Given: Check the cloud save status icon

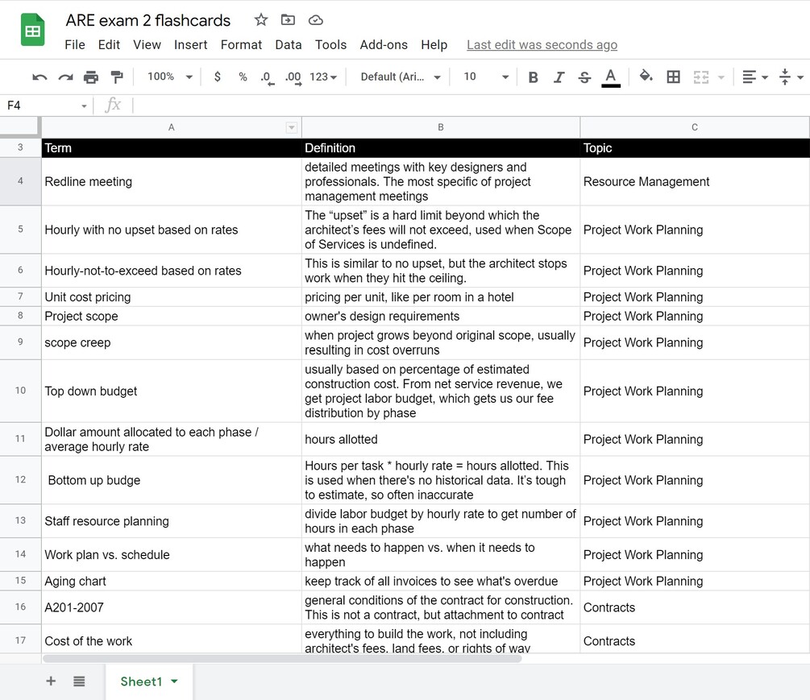Looking at the screenshot, I should [316, 20].
